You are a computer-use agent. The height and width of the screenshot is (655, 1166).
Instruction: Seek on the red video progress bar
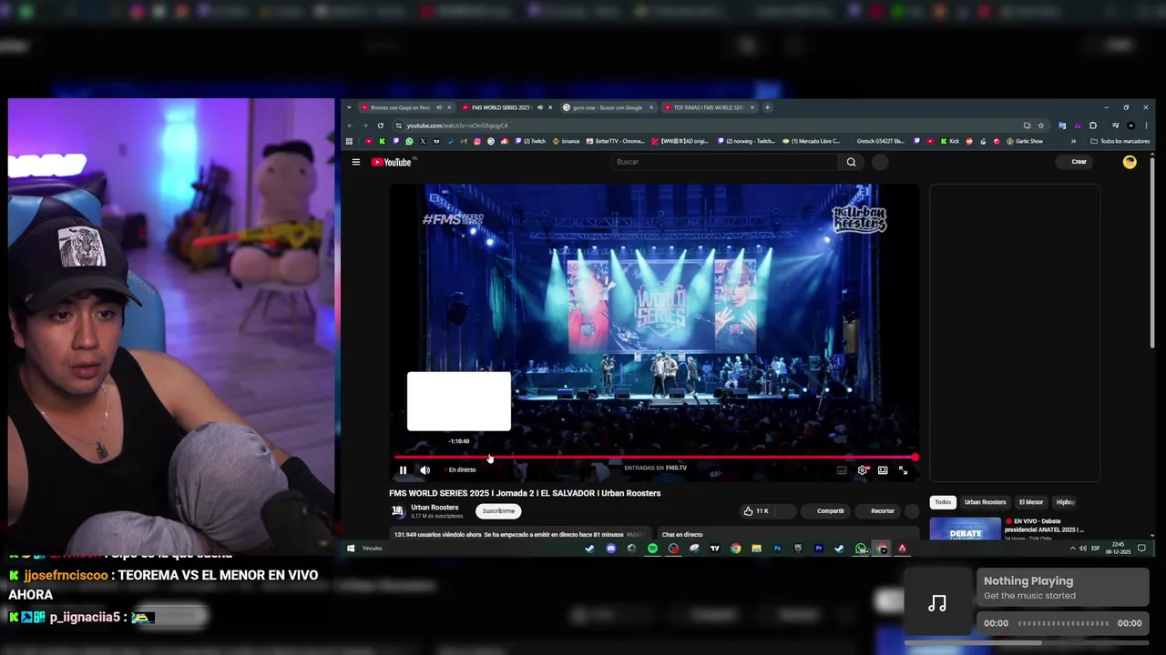(655, 457)
